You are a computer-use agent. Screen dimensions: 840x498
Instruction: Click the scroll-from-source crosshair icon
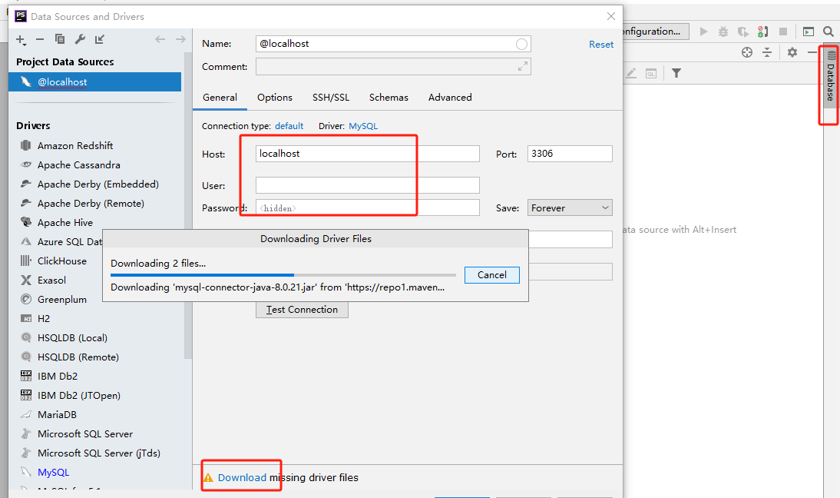747,52
